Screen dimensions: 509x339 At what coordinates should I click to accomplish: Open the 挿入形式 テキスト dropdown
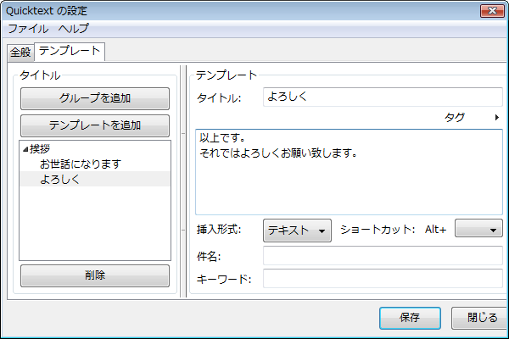point(297,231)
